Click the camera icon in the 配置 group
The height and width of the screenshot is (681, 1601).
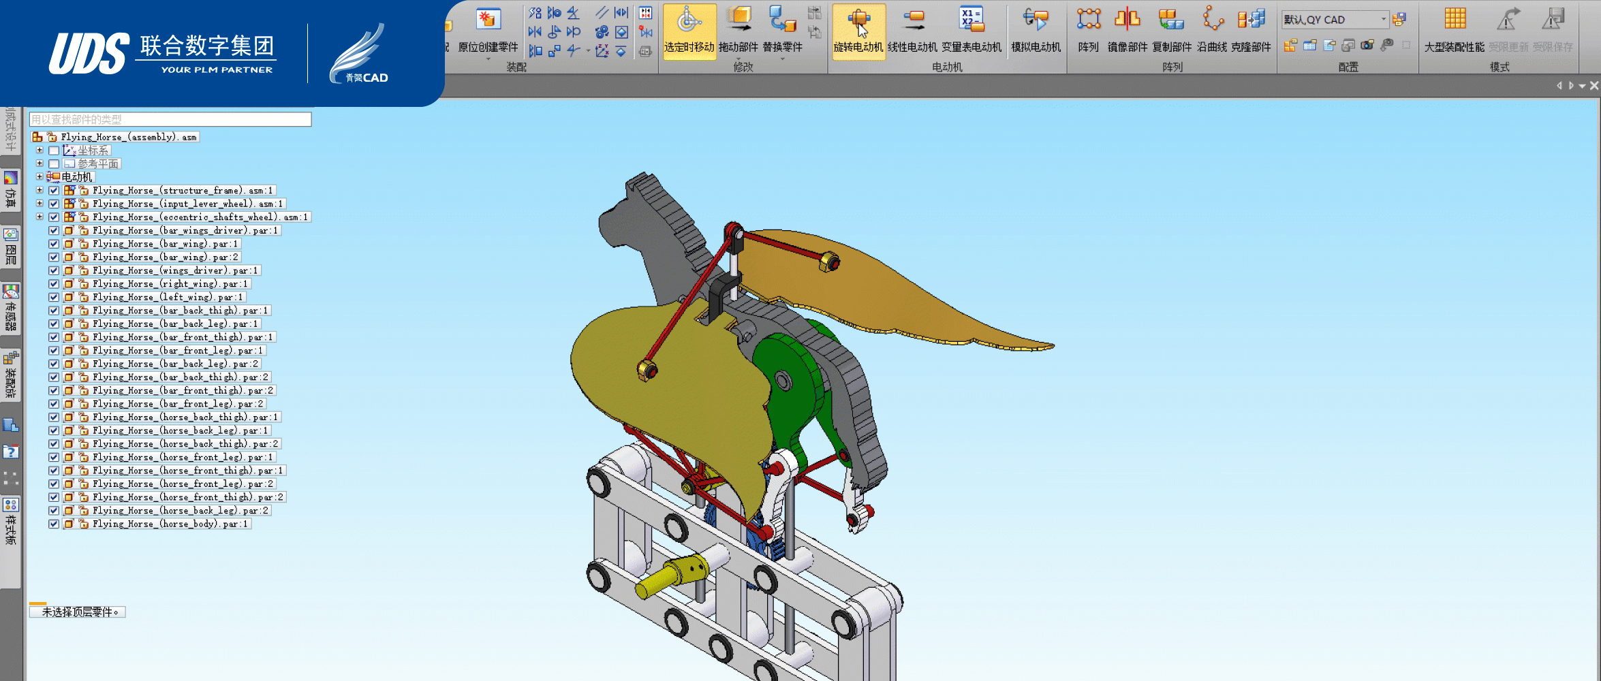pos(1367,46)
